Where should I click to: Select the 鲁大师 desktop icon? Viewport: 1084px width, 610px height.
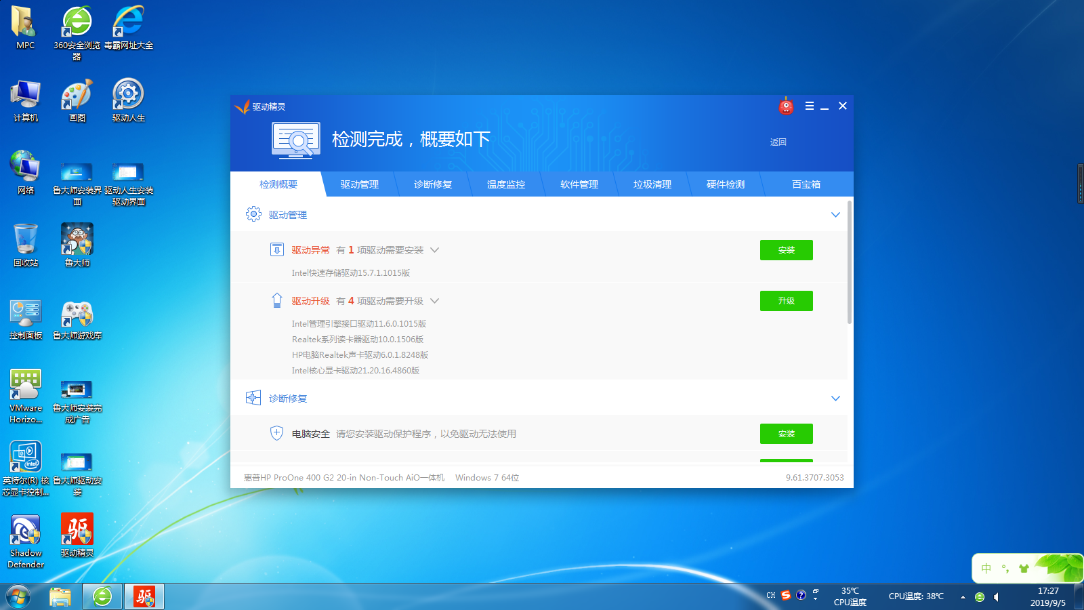click(77, 245)
